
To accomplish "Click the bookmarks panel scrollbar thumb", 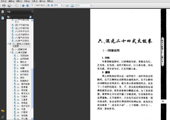I will click(32, 88).
